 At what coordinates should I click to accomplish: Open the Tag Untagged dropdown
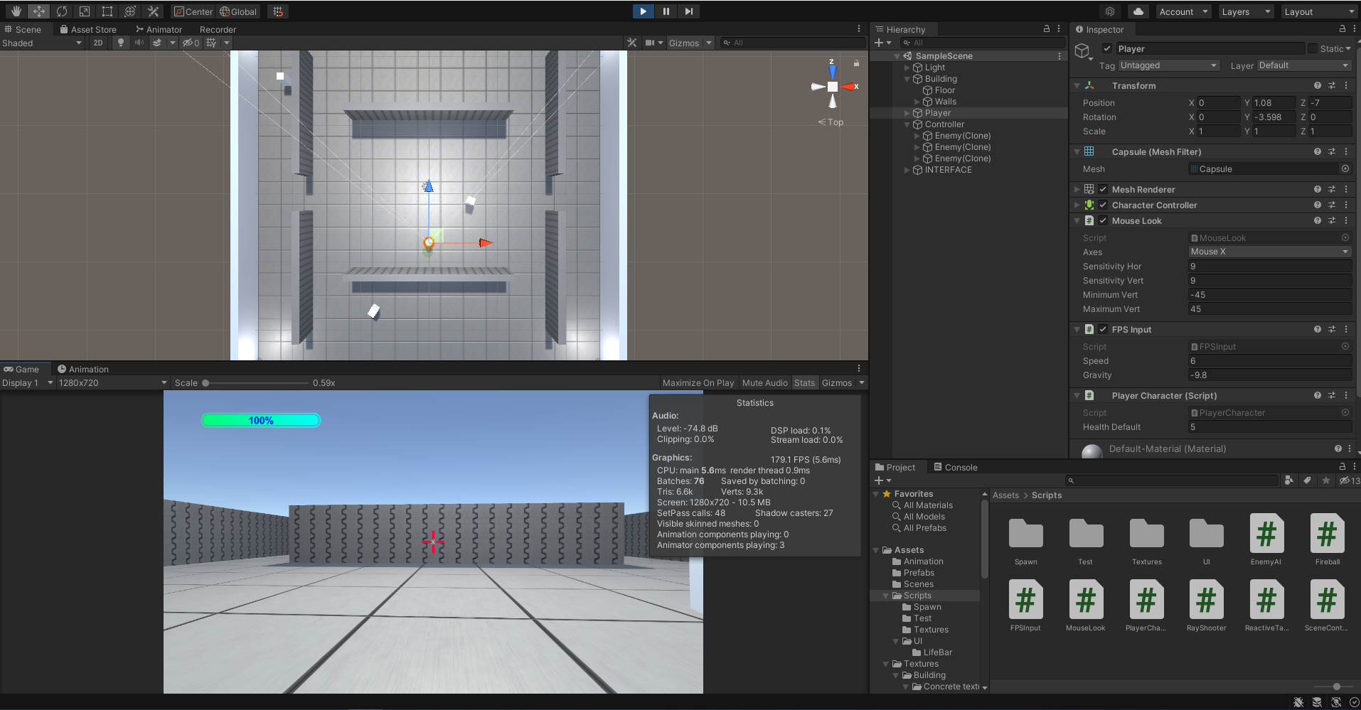tap(1169, 65)
